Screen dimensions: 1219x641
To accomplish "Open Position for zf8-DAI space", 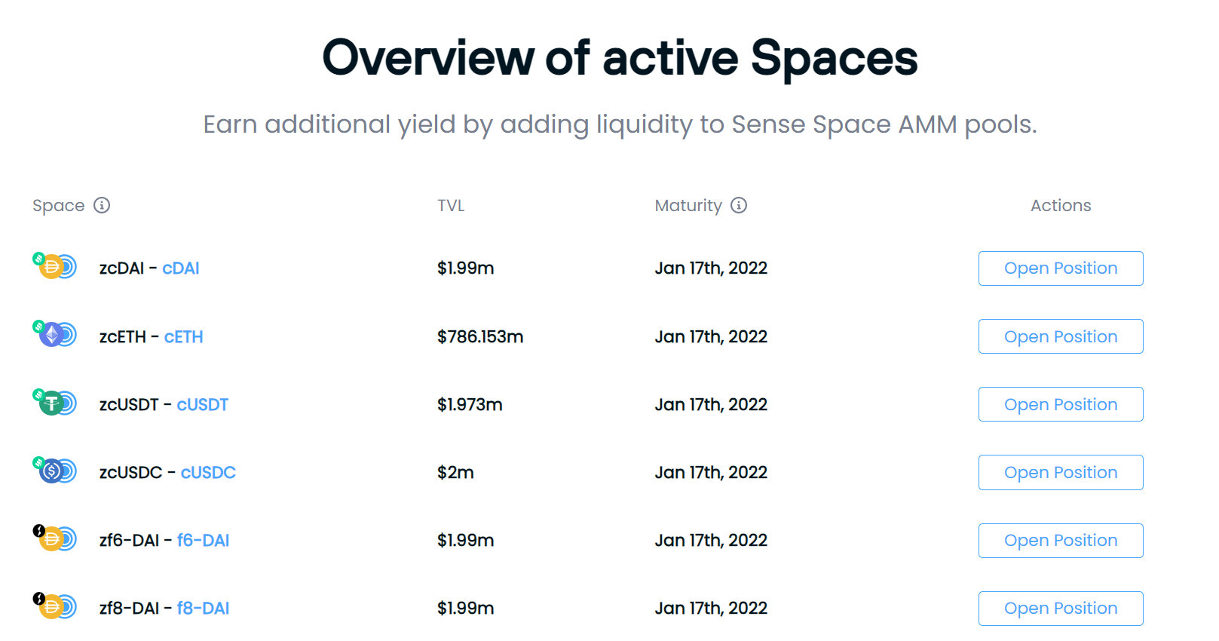I will [x=1061, y=609].
